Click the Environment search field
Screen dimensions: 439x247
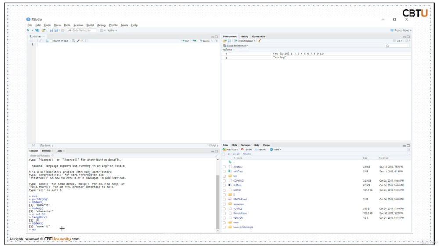[x=398, y=46]
